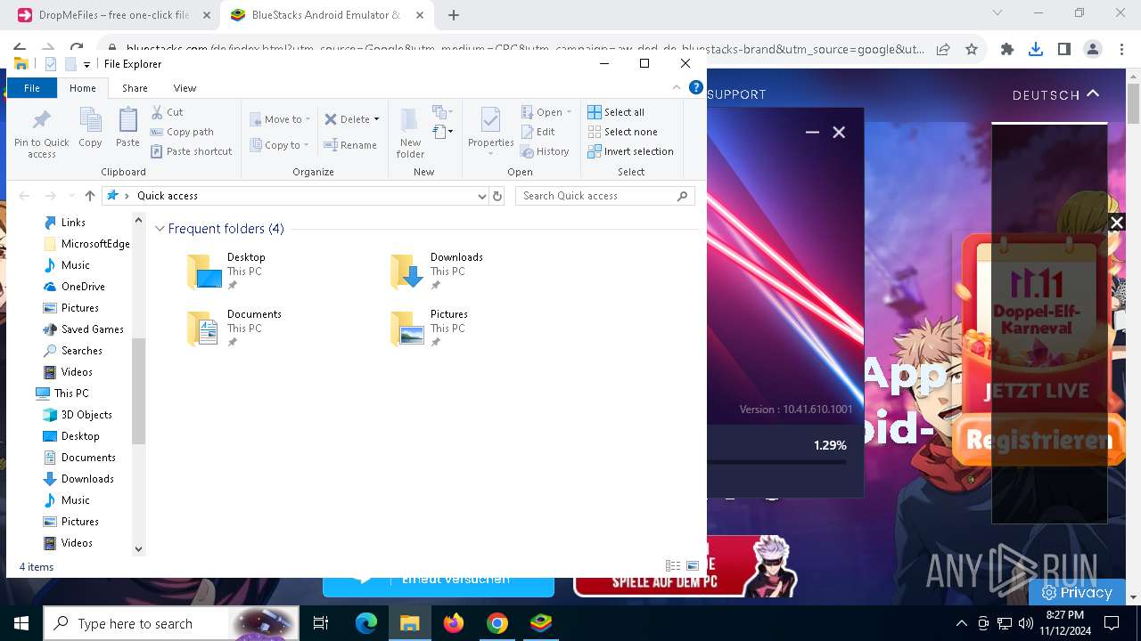Collapse the File Explorer ribbon
This screenshot has height=641, width=1141.
(676, 87)
